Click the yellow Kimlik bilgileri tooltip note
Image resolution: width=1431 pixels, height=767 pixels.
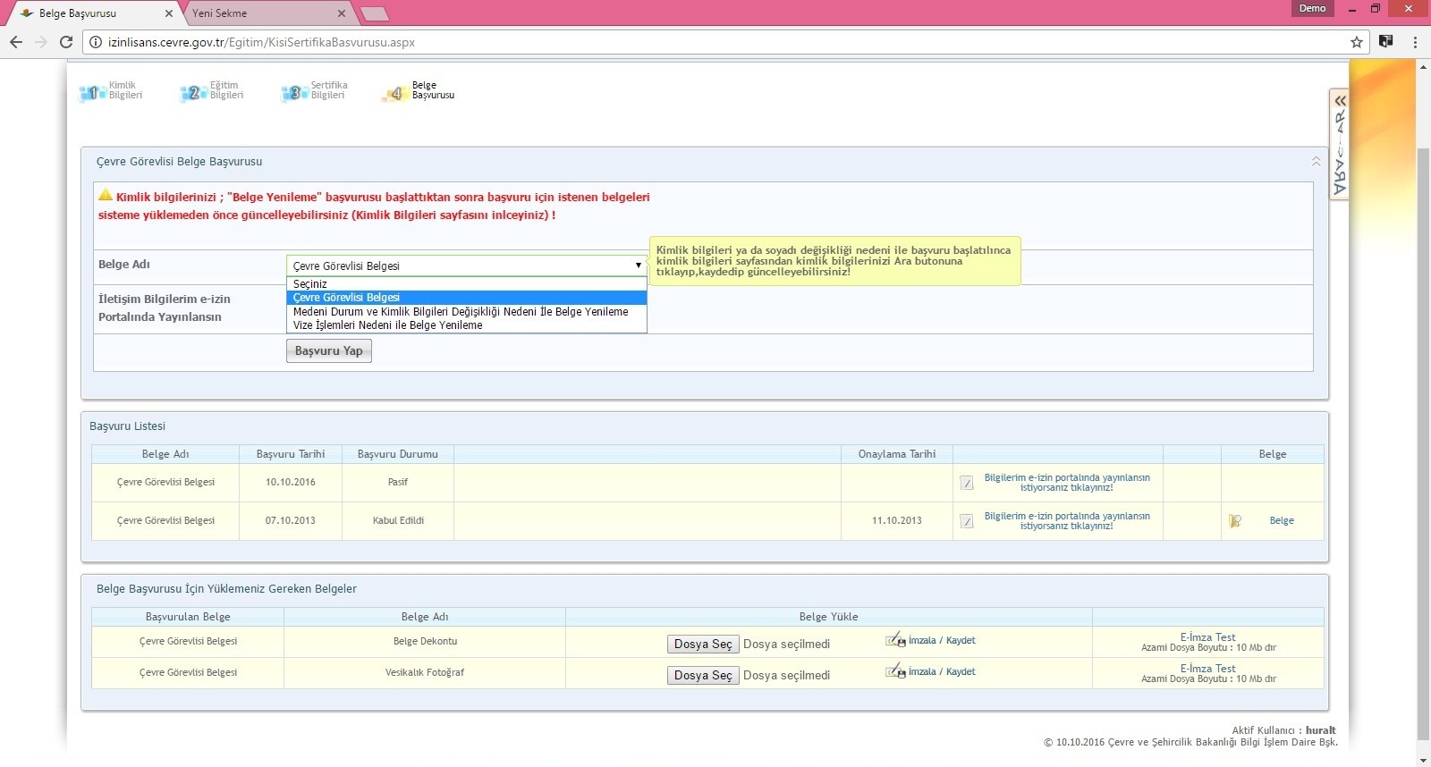834,261
